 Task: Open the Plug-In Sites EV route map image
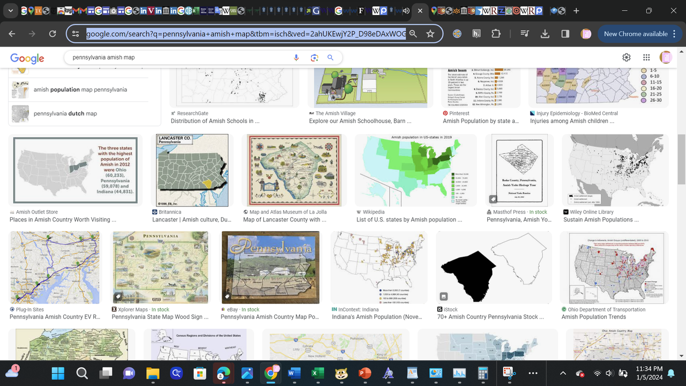(55, 268)
